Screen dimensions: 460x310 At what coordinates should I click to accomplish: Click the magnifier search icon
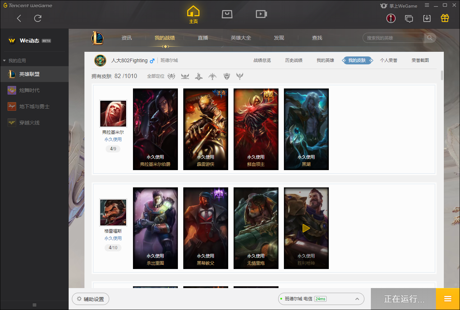click(430, 38)
